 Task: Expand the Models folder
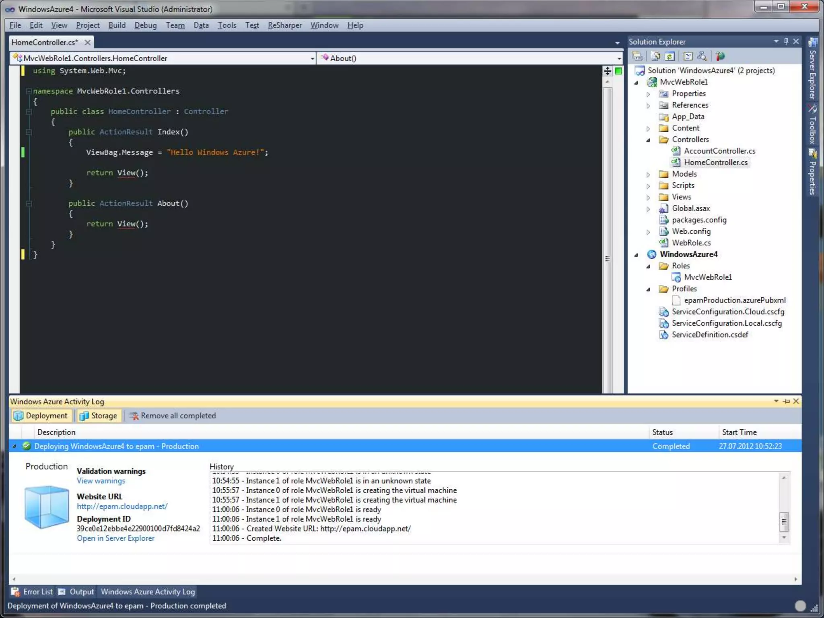(x=648, y=175)
